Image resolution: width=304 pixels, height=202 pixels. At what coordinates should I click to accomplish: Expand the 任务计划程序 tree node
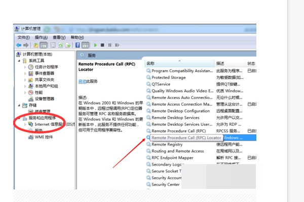coord(25,67)
